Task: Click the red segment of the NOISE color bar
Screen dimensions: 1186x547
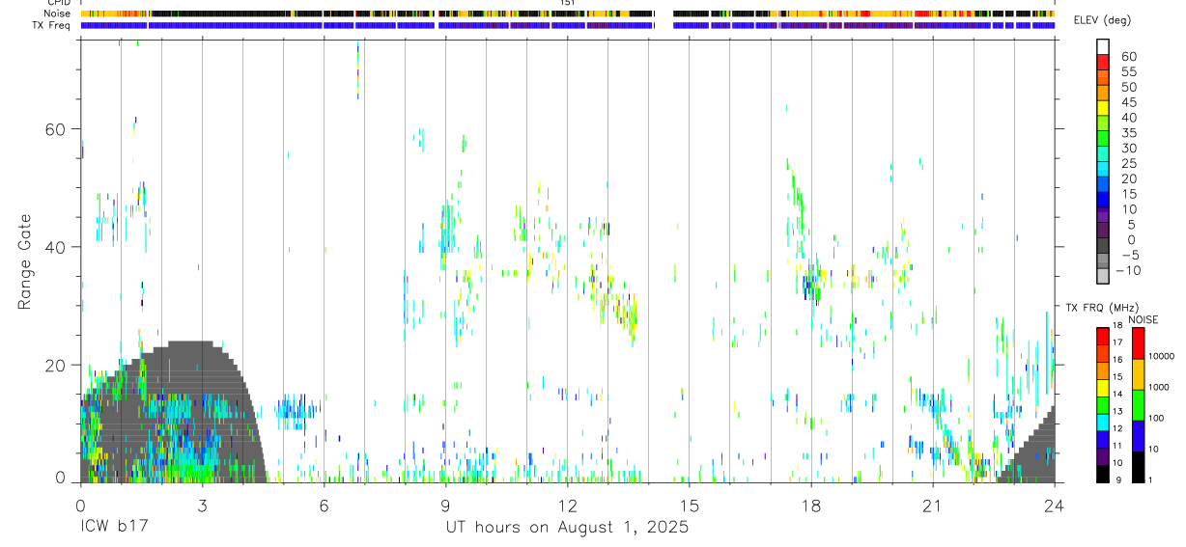Action: (x=1138, y=343)
